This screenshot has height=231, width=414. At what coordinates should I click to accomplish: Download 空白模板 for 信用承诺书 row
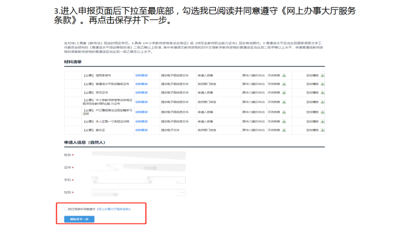pyautogui.click(x=322, y=75)
